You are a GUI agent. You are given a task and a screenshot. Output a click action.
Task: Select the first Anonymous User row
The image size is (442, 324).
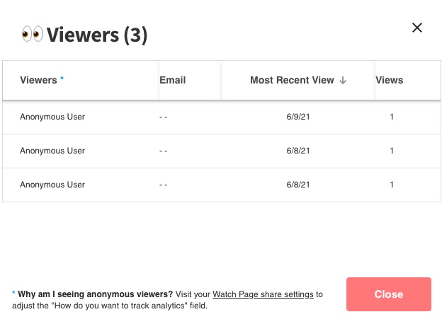(52, 117)
